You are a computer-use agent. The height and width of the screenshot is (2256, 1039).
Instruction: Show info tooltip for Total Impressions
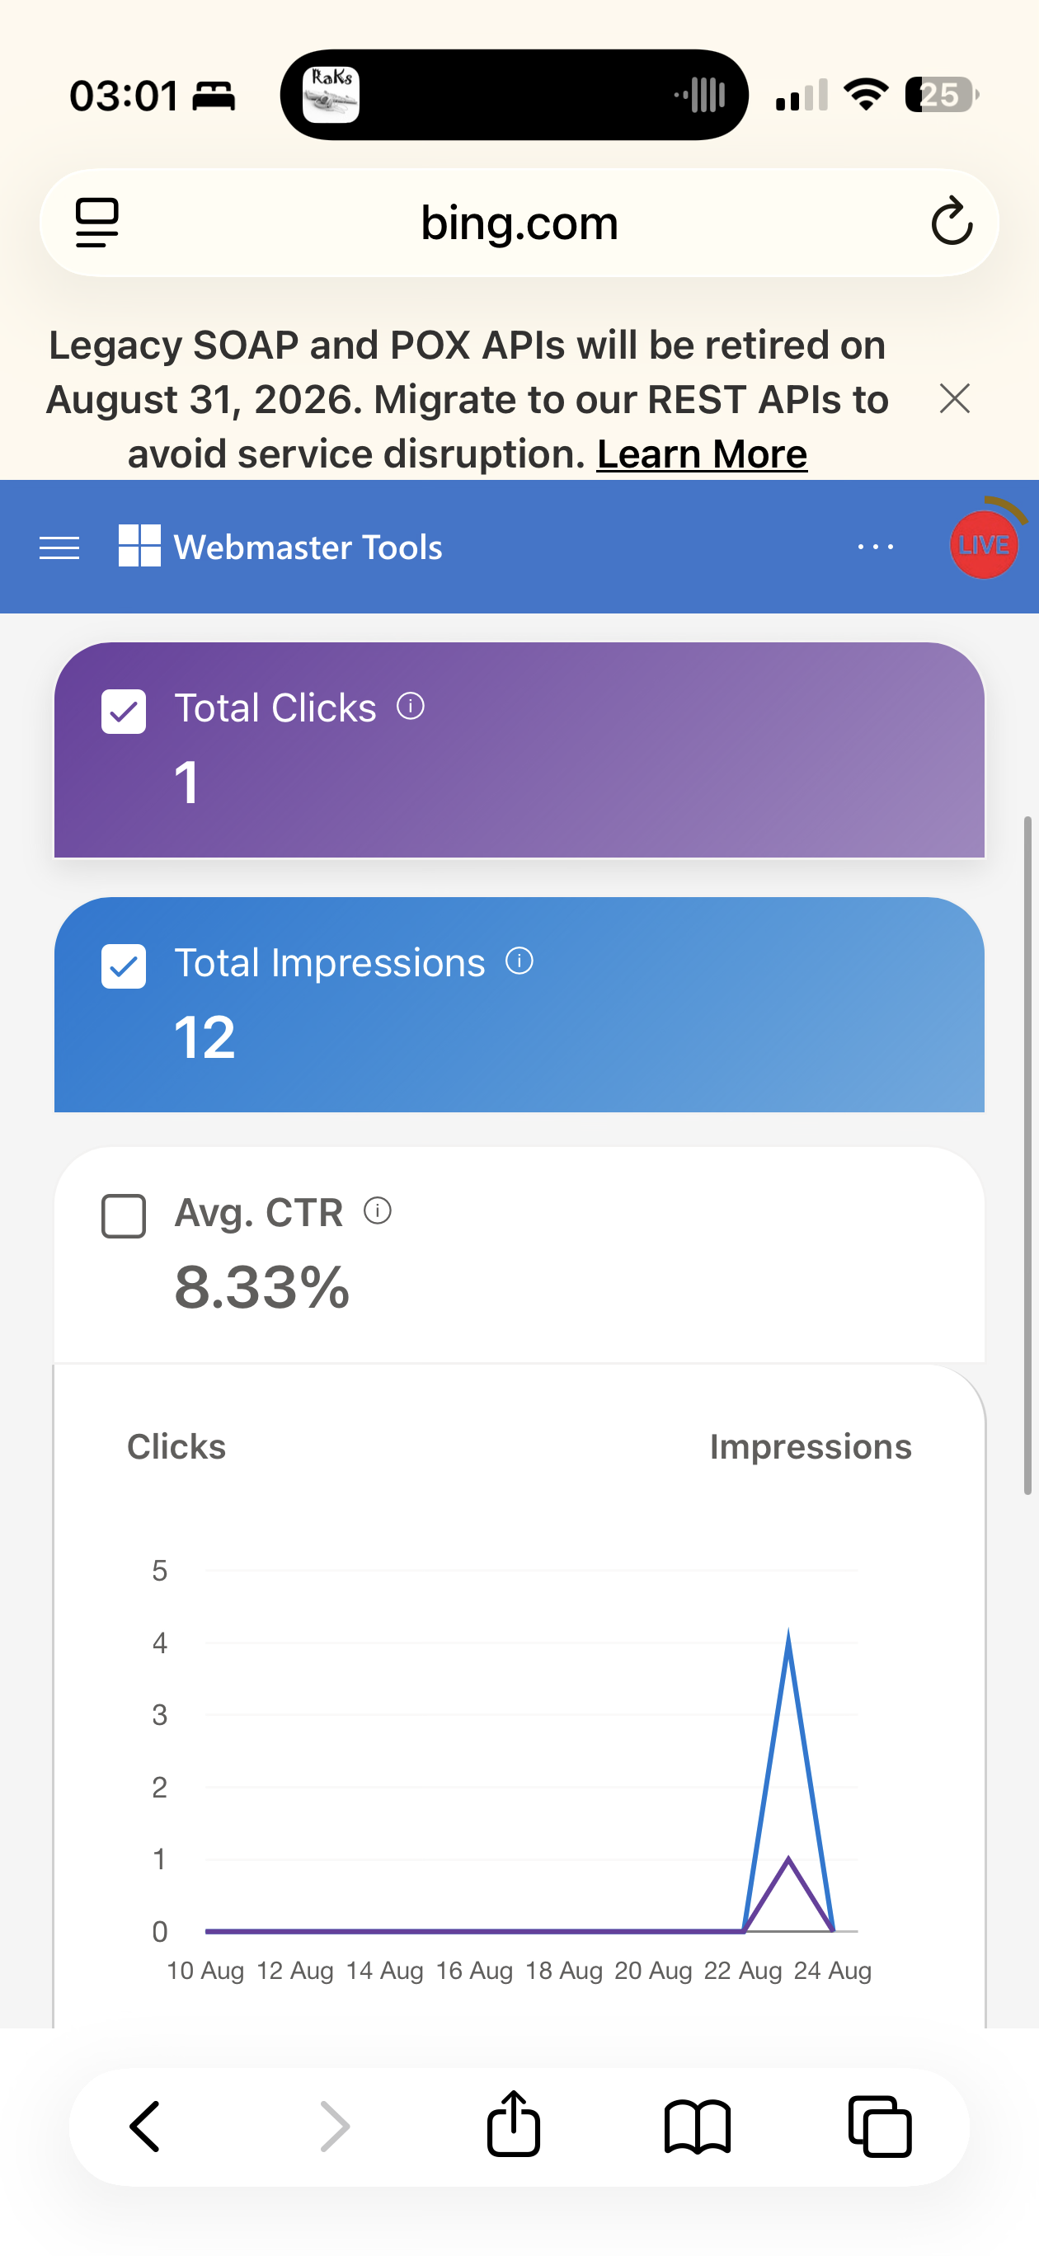(x=519, y=961)
